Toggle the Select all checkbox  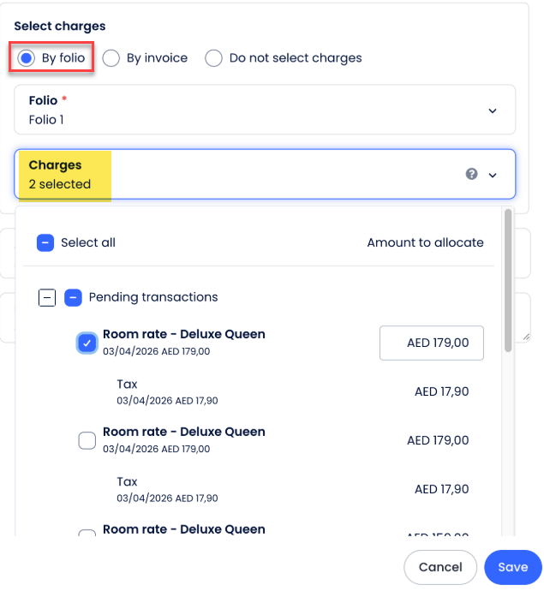pos(45,242)
